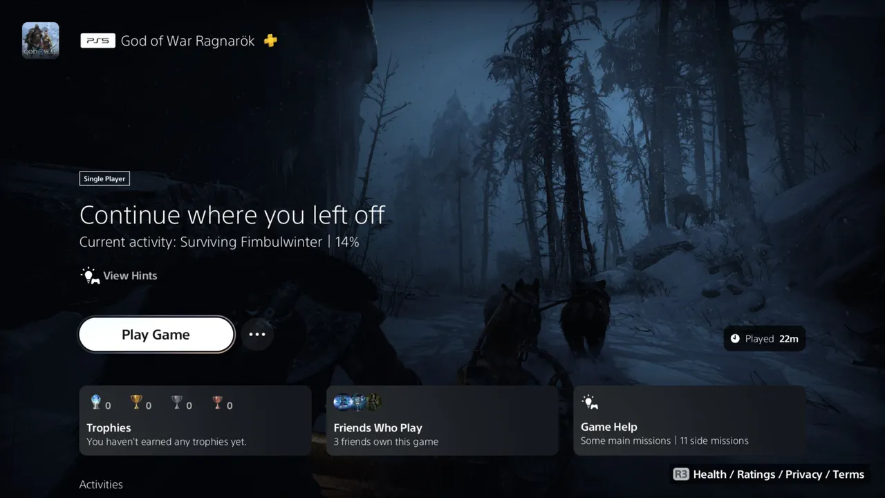The image size is (885, 498).
Task: Start the game with Play Game
Action: coord(156,335)
